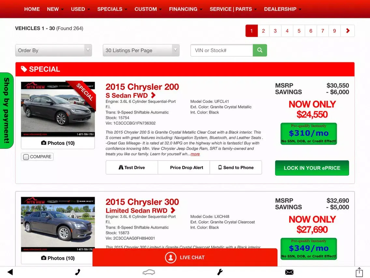Select page 4

pos(287,31)
